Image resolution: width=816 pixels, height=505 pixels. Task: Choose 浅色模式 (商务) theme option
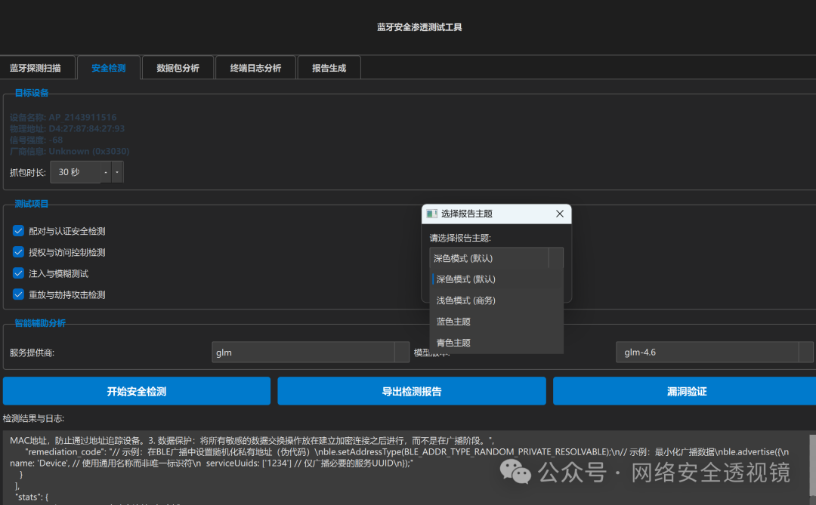pos(497,300)
